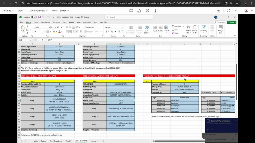Toggle Align Left
This screenshot has height=143, width=255.
click(x=67, y=32)
